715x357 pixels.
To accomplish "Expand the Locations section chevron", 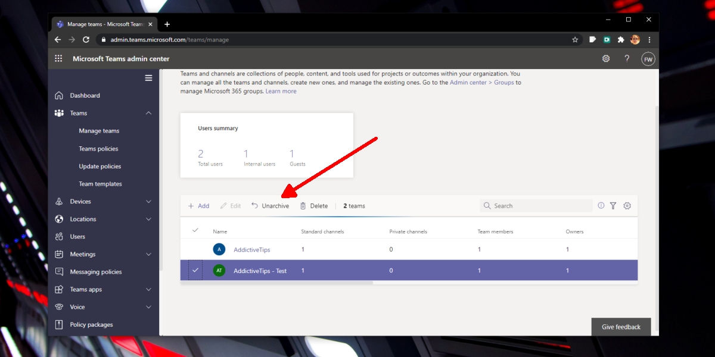I will (148, 219).
